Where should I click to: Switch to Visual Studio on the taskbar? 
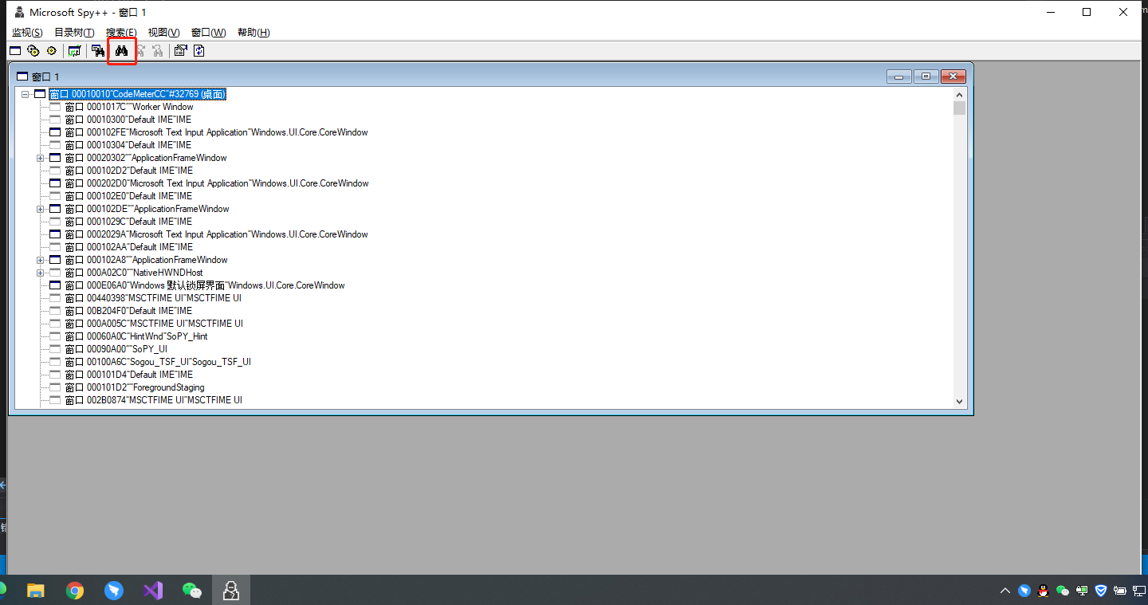click(x=153, y=590)
